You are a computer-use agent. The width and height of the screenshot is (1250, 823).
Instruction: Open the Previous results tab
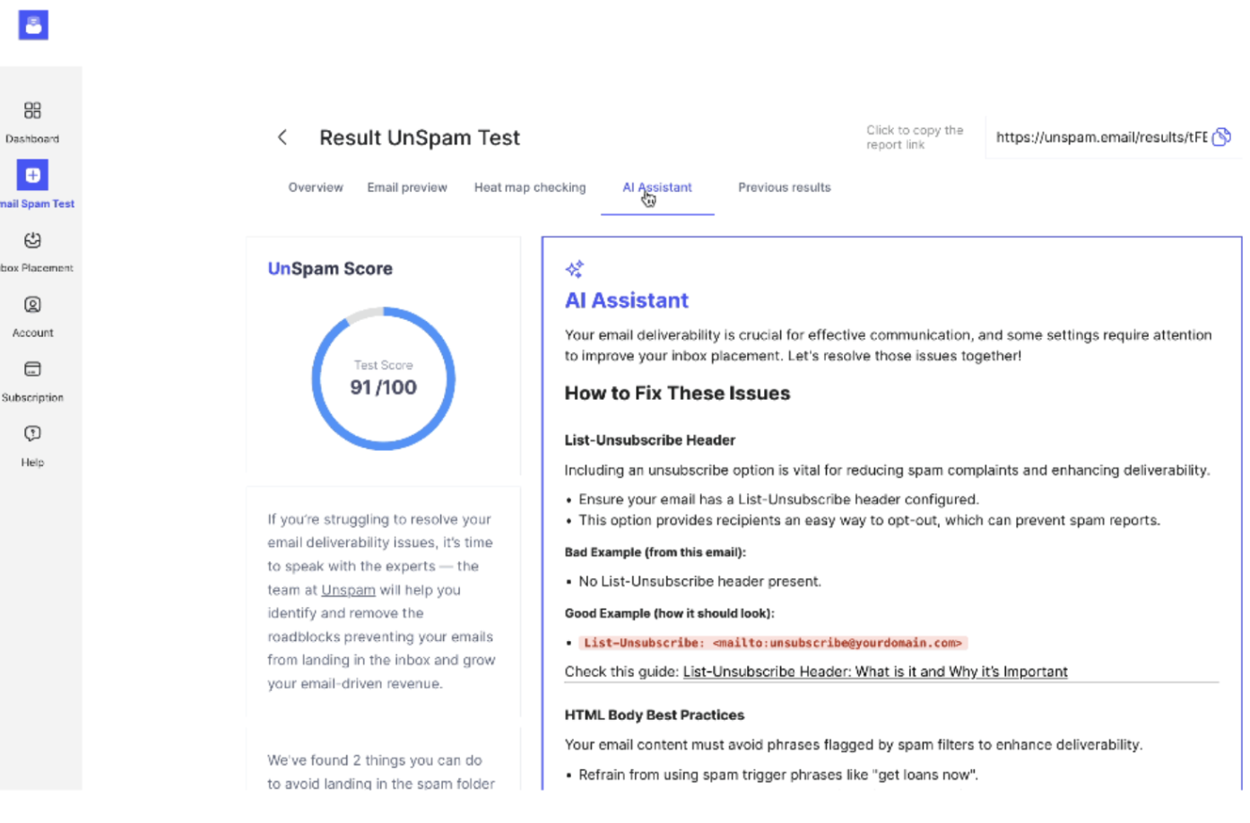coord(785,187)
